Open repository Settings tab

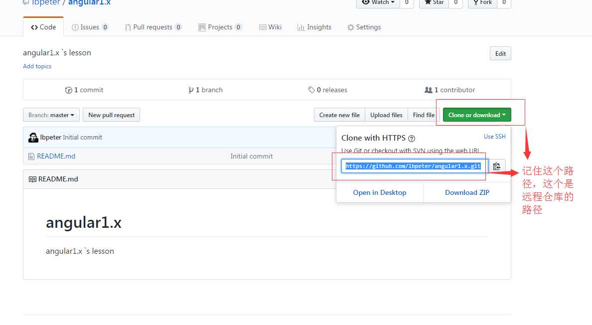point(364,27)
